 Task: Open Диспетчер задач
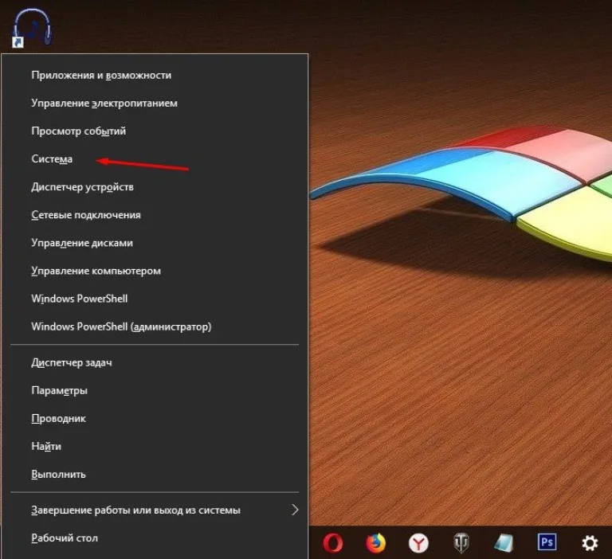(x=155, y=362)
